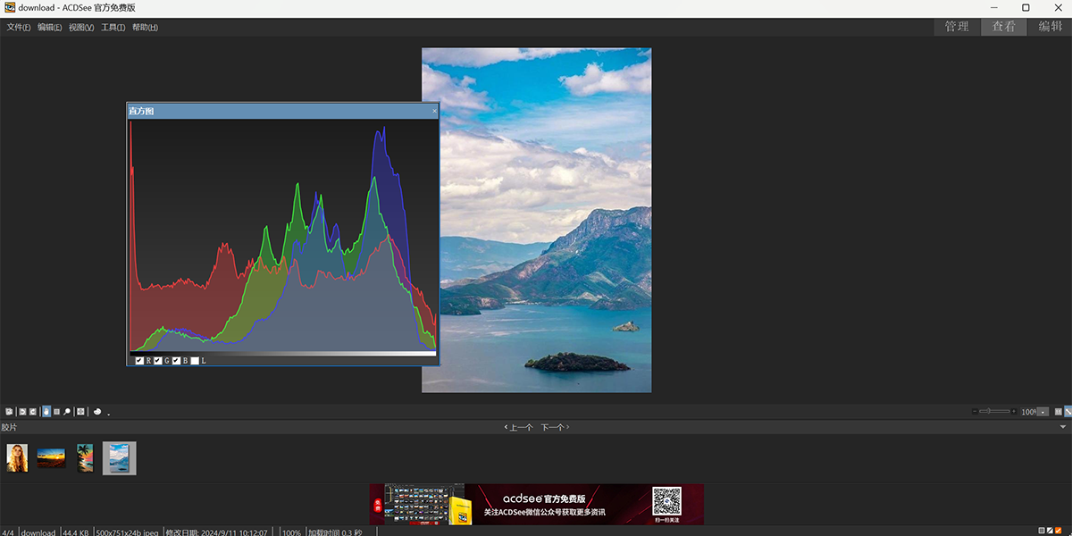Screen dimensions: 1072x536
Task: Click zoom in plus icon
Action: 1014,411
